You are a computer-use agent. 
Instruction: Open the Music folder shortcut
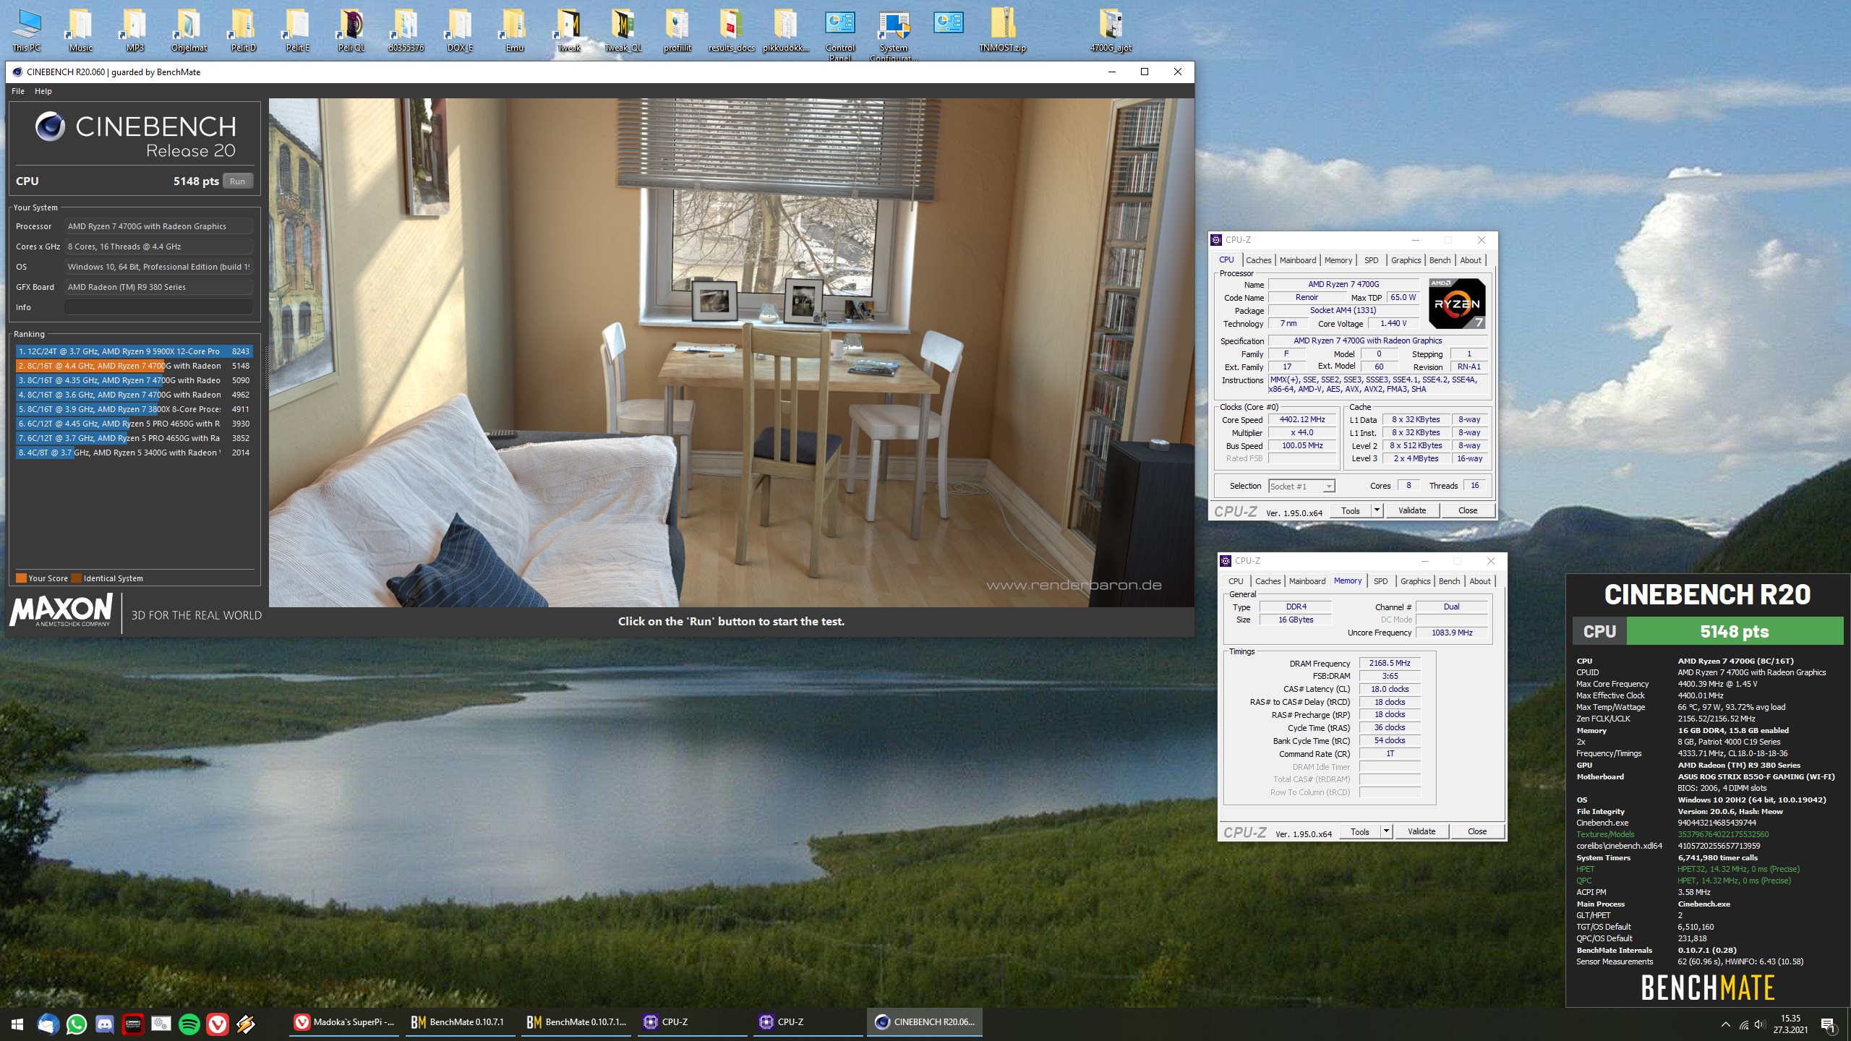[x=80, y=30]
